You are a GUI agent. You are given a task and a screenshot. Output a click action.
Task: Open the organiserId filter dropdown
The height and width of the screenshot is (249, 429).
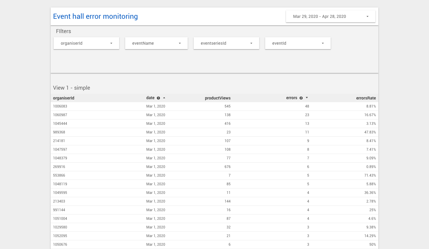pos(86,43)
